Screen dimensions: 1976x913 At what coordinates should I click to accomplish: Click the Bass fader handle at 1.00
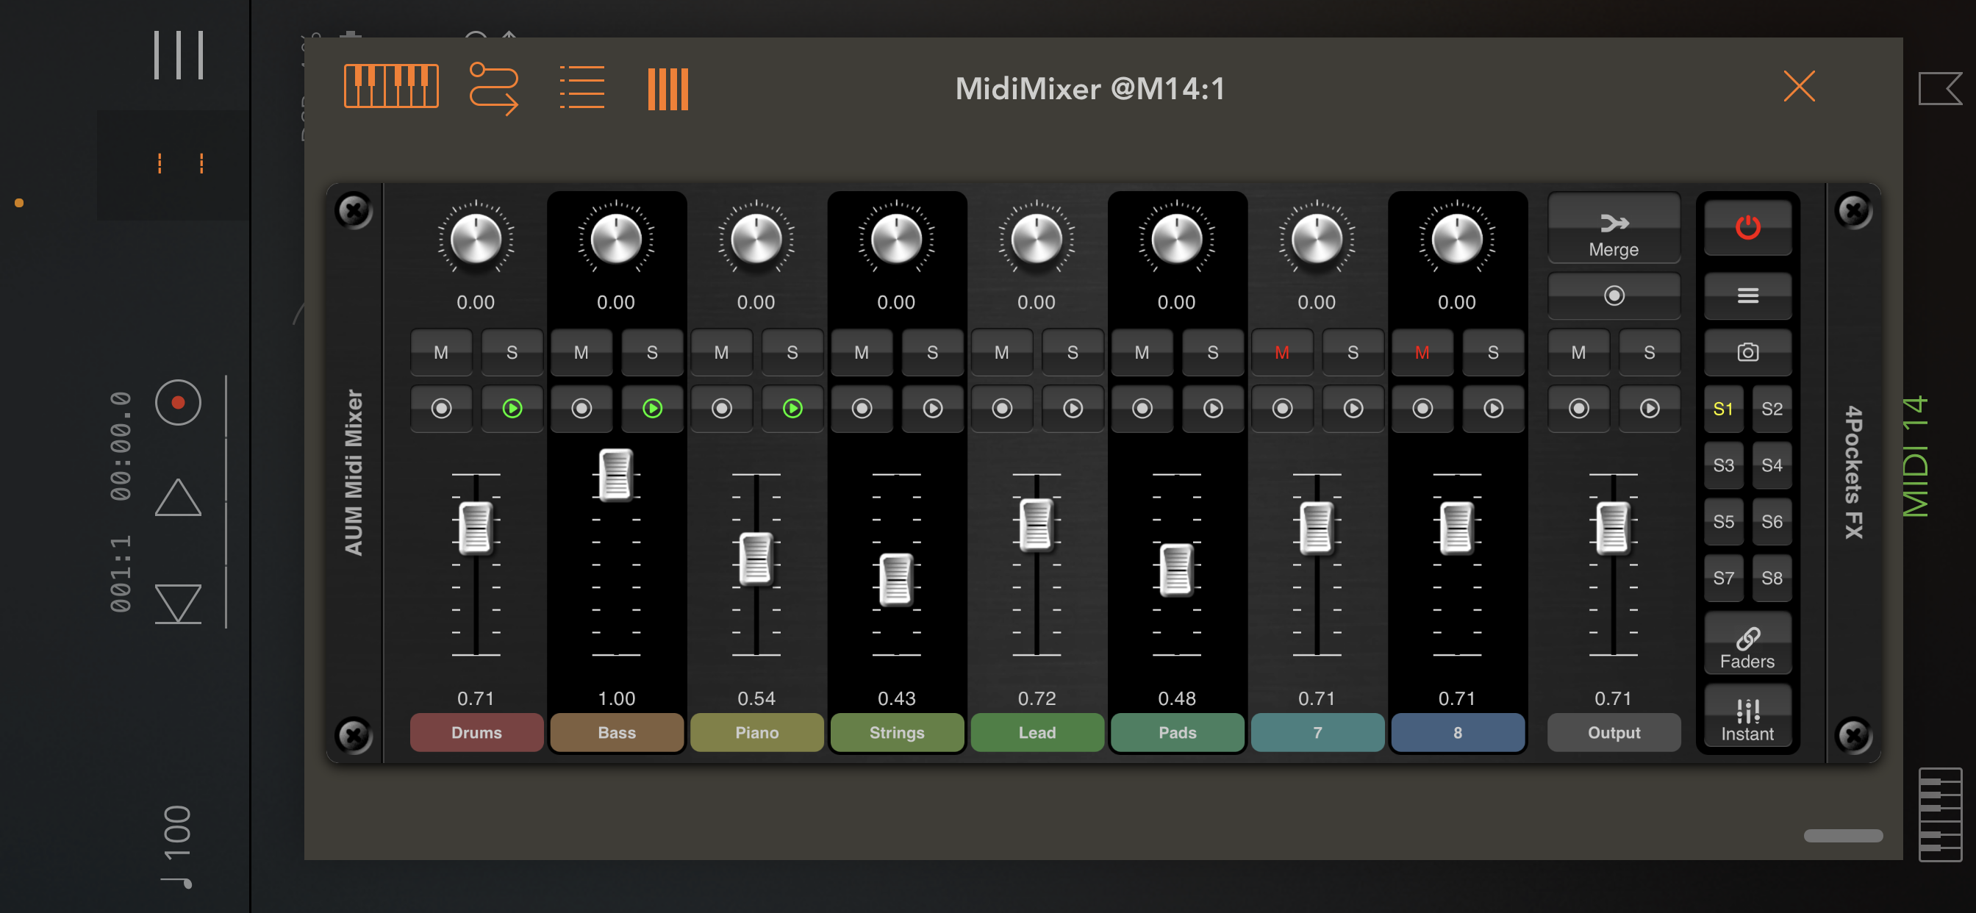(616, 474)
